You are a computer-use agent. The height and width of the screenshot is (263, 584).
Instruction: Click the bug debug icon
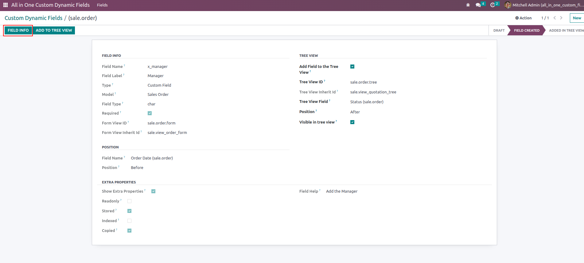pos(468,5)
